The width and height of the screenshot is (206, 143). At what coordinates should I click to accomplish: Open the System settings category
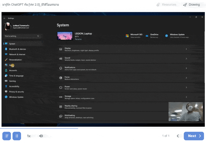coord(22,44)
